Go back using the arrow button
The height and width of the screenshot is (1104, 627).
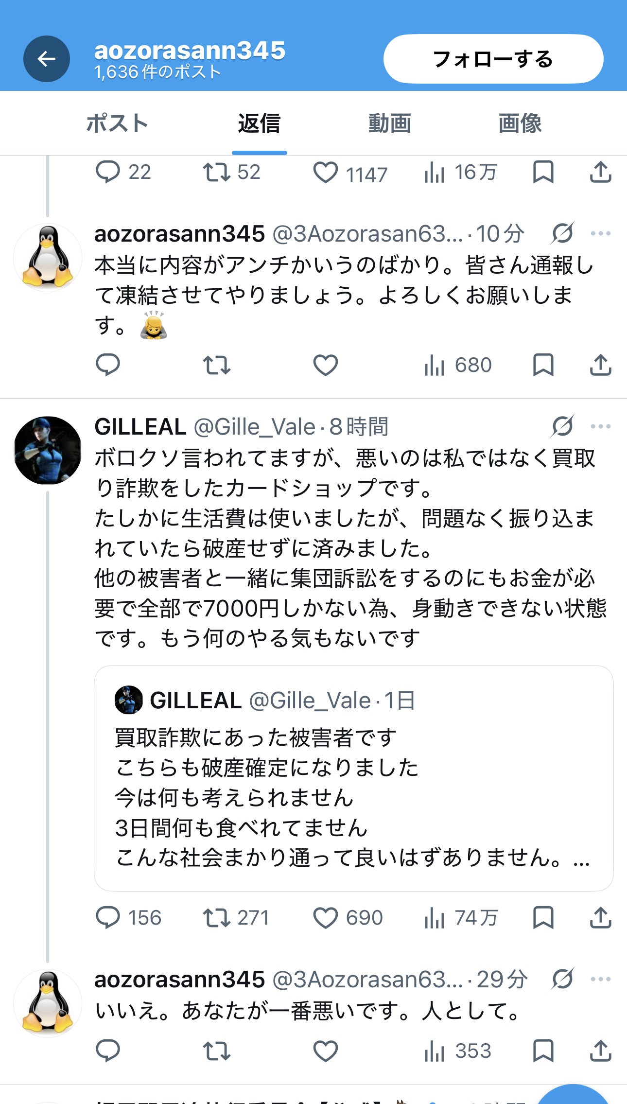(x=47, y=59)
